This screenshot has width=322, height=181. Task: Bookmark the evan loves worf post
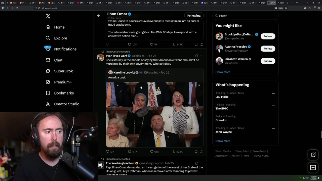pyautogui.click(x=196, y=152)
